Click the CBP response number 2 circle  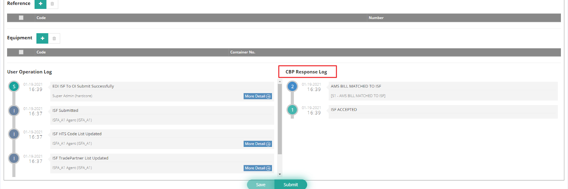292,86
